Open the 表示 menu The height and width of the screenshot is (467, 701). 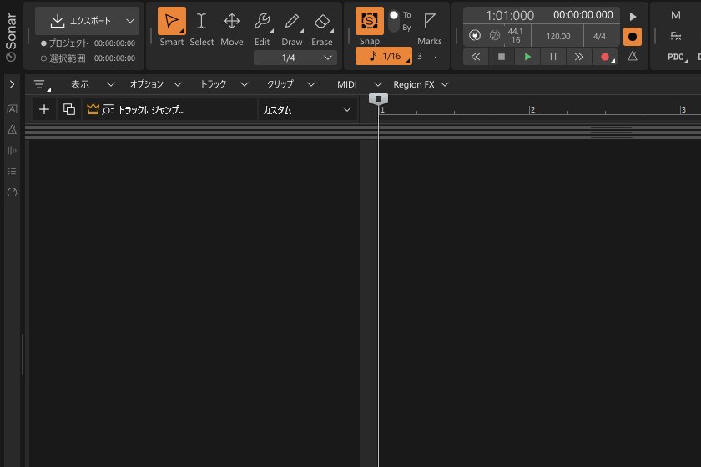[x=80, y=84]
